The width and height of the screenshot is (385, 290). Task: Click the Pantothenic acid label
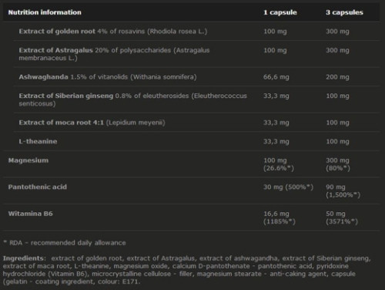tap(38, 187)
